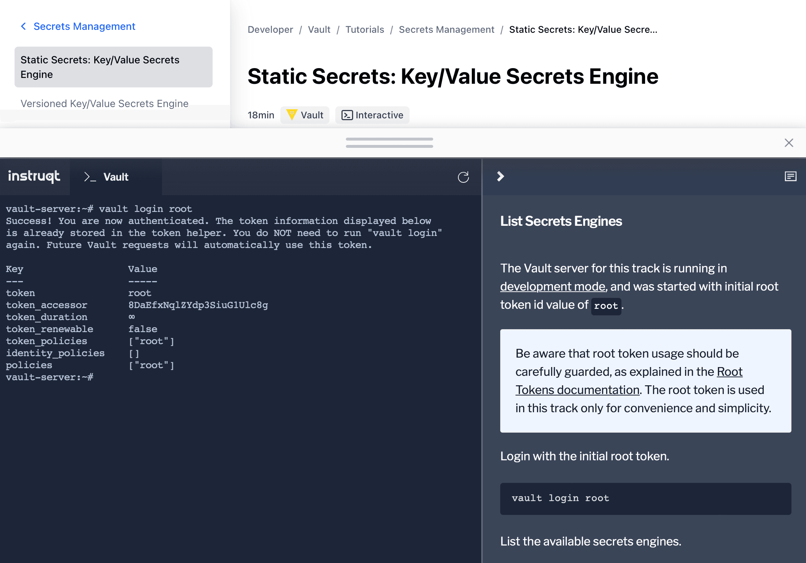Viewport: 806px width, 563px height.
Task: Click the terminal refresh icon
Action: click(463, 177)
